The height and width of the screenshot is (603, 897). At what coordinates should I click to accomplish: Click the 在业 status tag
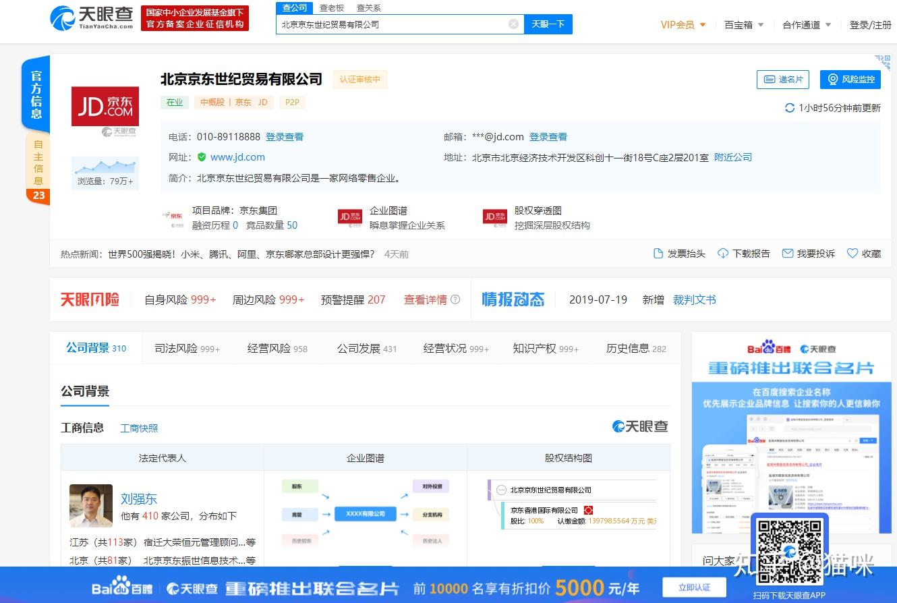[x=175, y=103]
